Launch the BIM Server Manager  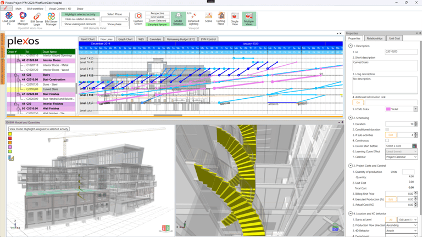(51, 19)
